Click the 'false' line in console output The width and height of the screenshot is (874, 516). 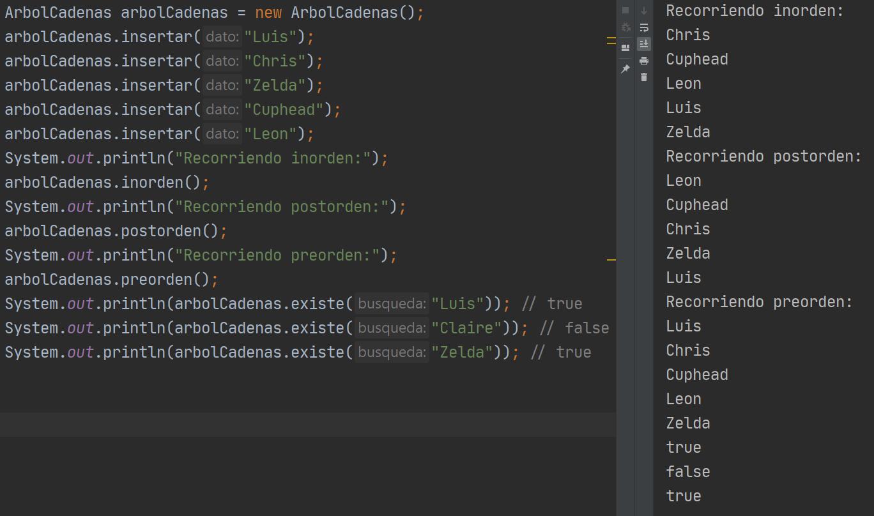coord(688,472)
